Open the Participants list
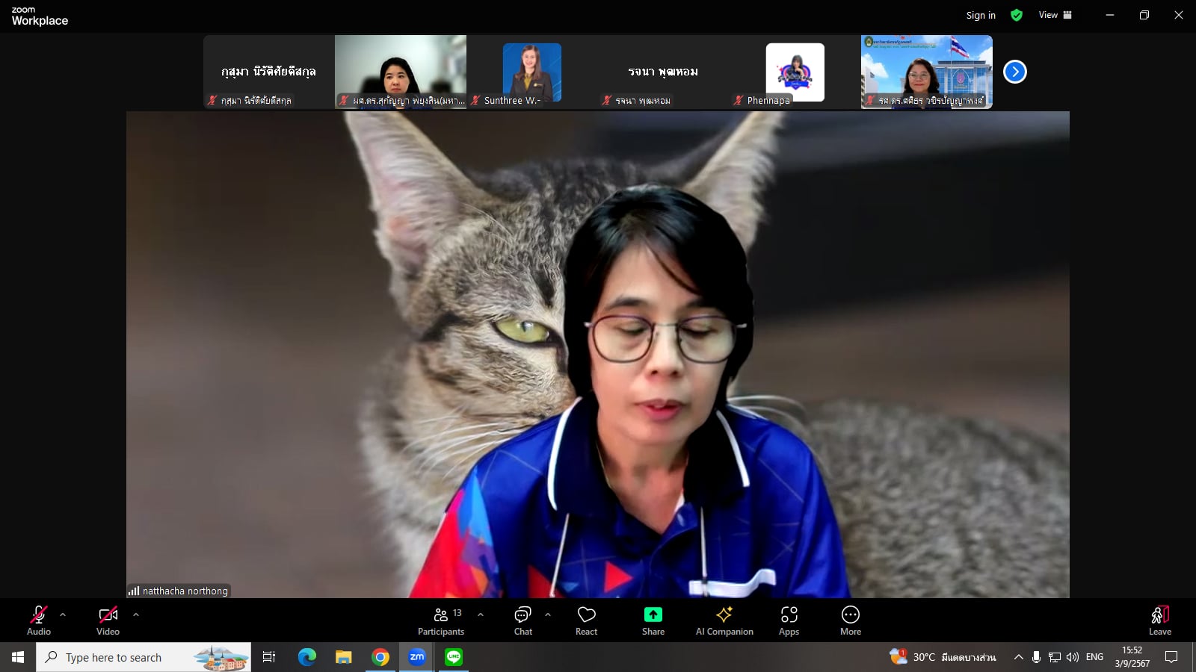 pyautogui.click(x=441, y=620)
